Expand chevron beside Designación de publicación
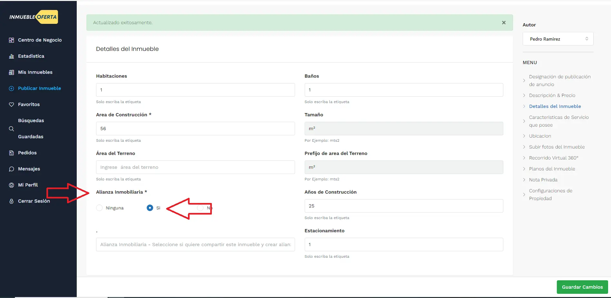611x298 pixels. coord(524,81)
